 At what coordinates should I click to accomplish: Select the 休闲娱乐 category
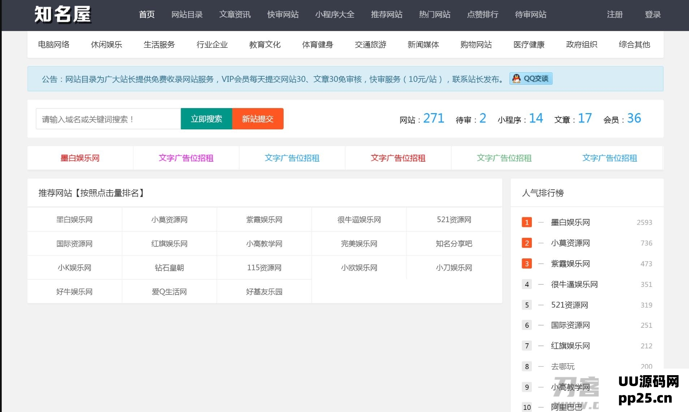pos(107,44)
